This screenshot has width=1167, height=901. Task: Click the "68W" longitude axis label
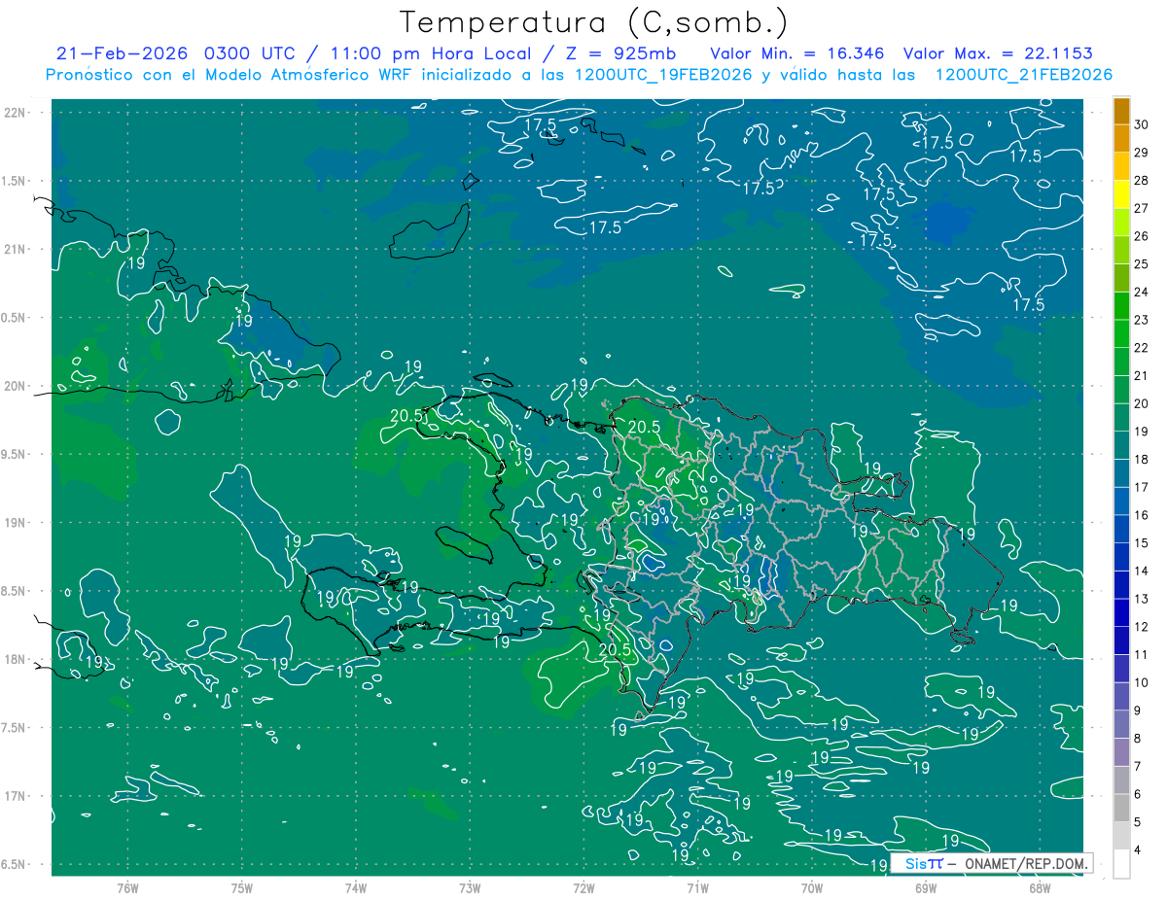[x=1040, y=888]
